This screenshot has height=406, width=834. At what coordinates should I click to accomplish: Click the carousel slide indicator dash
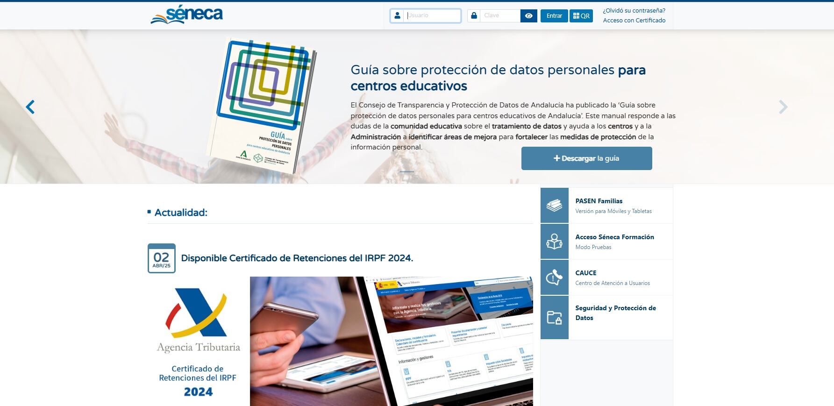[x=406, y=171]
